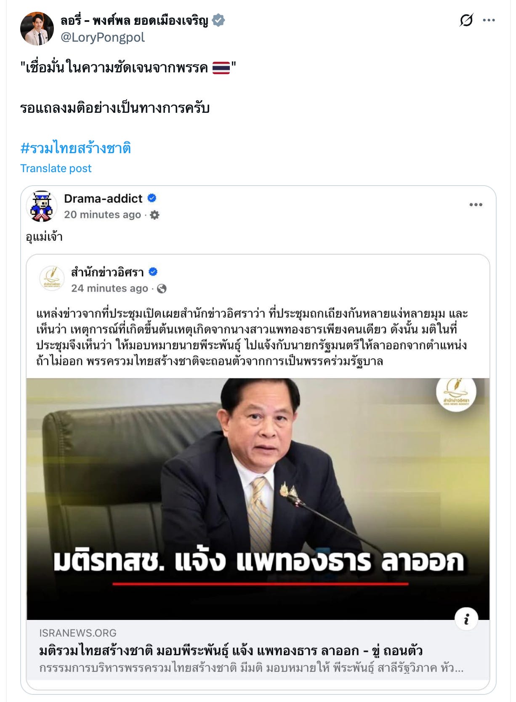Click the 24 minutes ago timestamp
The image size is (516, 702).
109,288
